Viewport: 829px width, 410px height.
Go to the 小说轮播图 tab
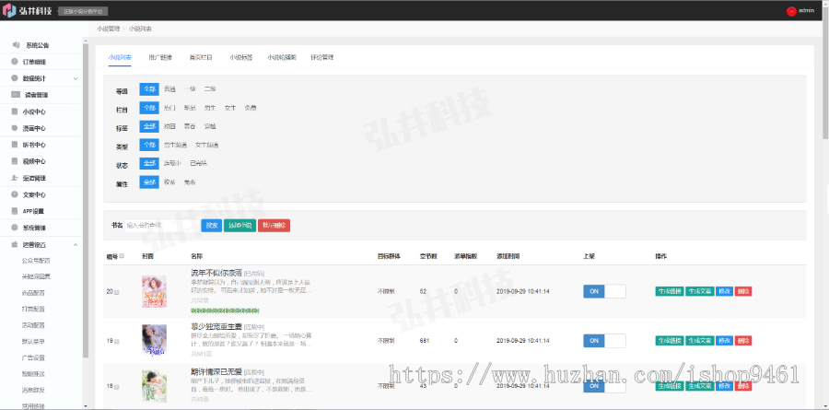pos(282,57)
